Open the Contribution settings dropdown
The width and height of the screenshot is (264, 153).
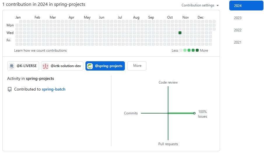point(200,5)
